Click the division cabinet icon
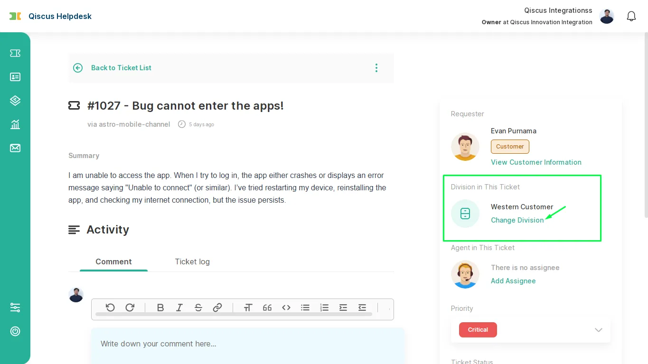The image size is (648, 364). pos(465,214)
